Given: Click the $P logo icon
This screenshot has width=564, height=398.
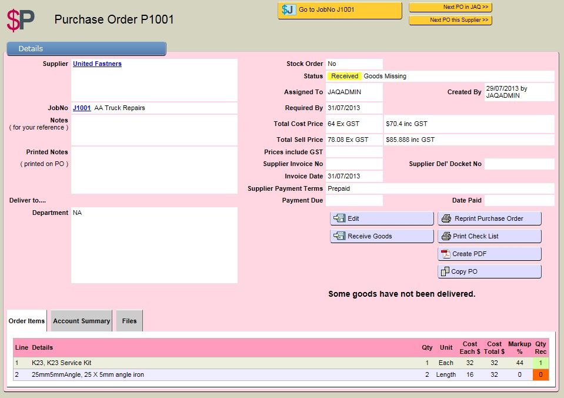Looking at the screenshot, I should 21,19.
